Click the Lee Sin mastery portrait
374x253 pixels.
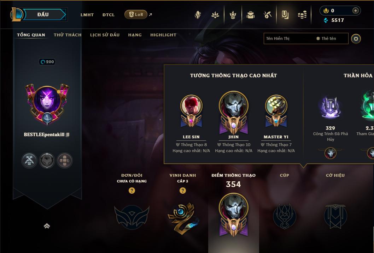click(x=191, y=112)
